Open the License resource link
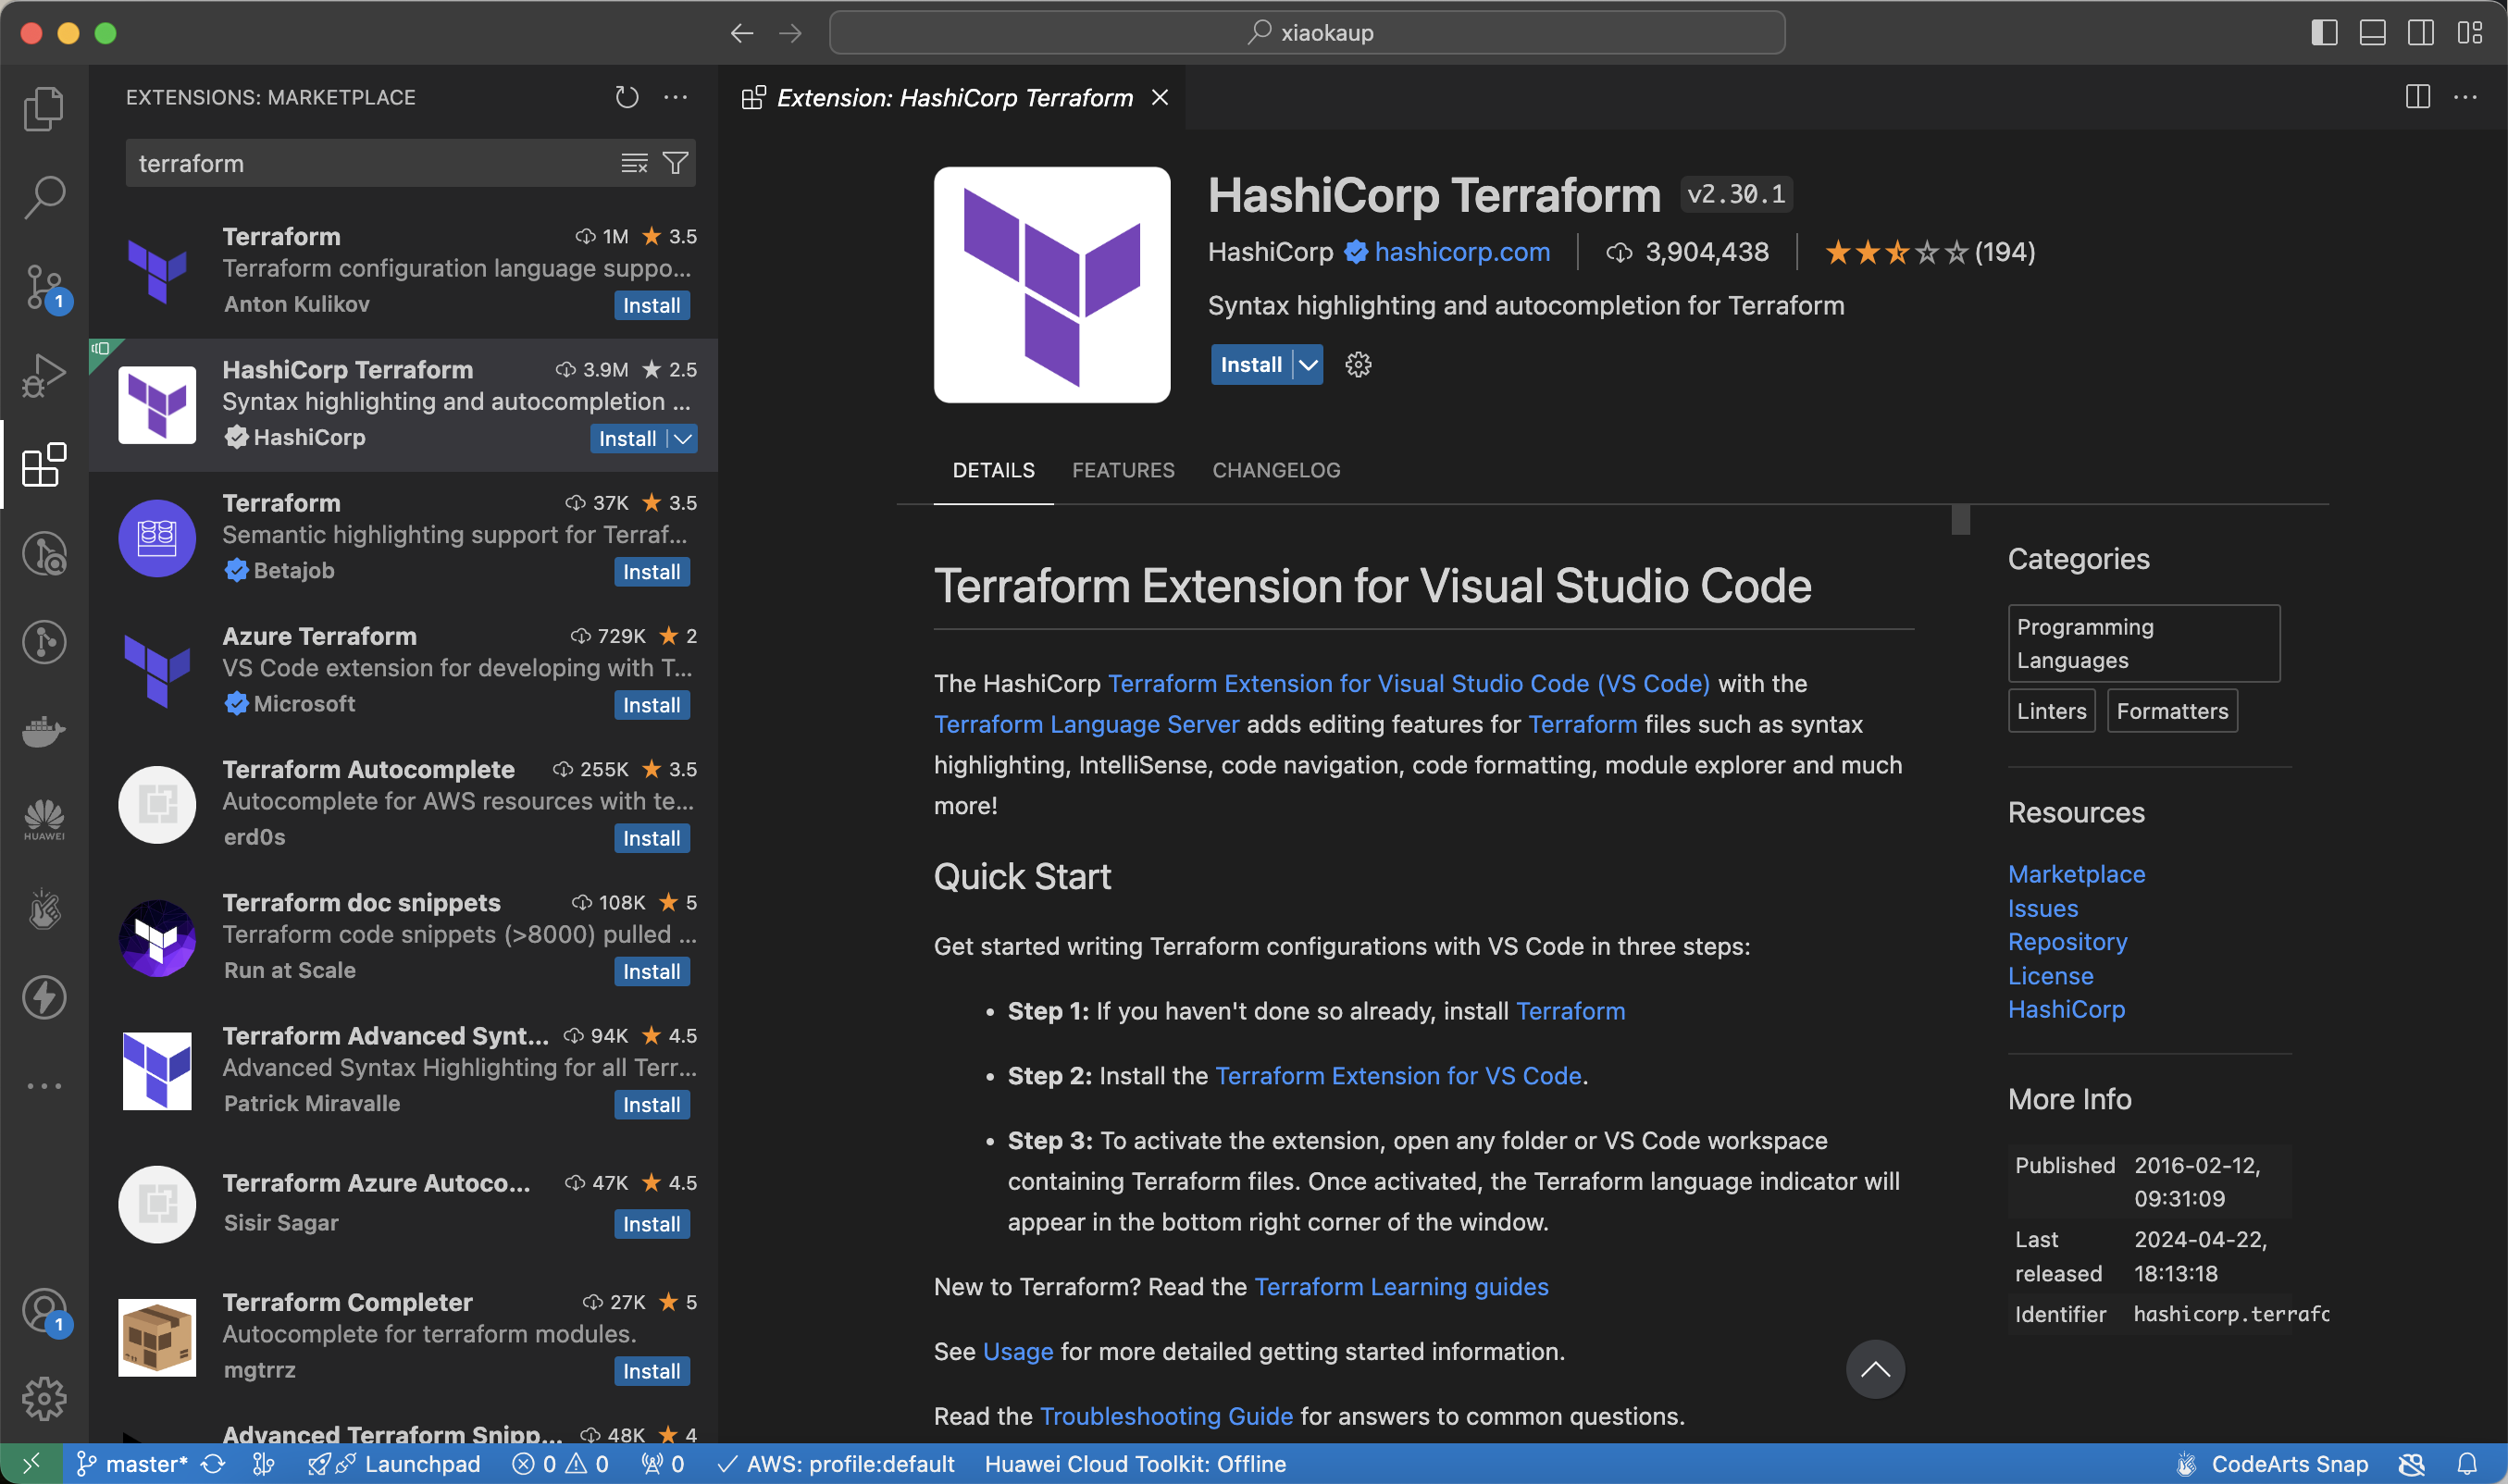This screenshot has width=2508, height=1484. click(x=2050, y=975)
